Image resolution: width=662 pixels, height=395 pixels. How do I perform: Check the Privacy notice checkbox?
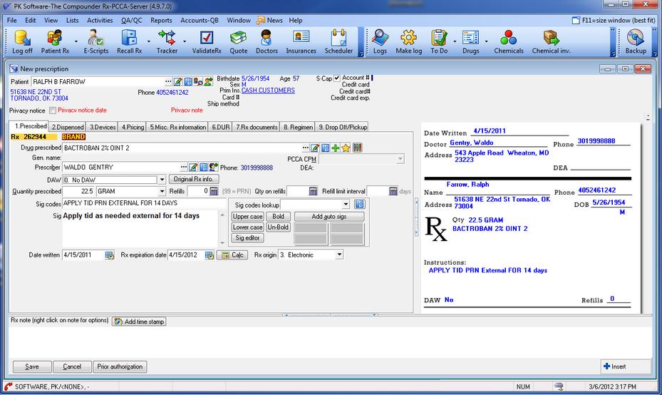click(x=52, y=111)
